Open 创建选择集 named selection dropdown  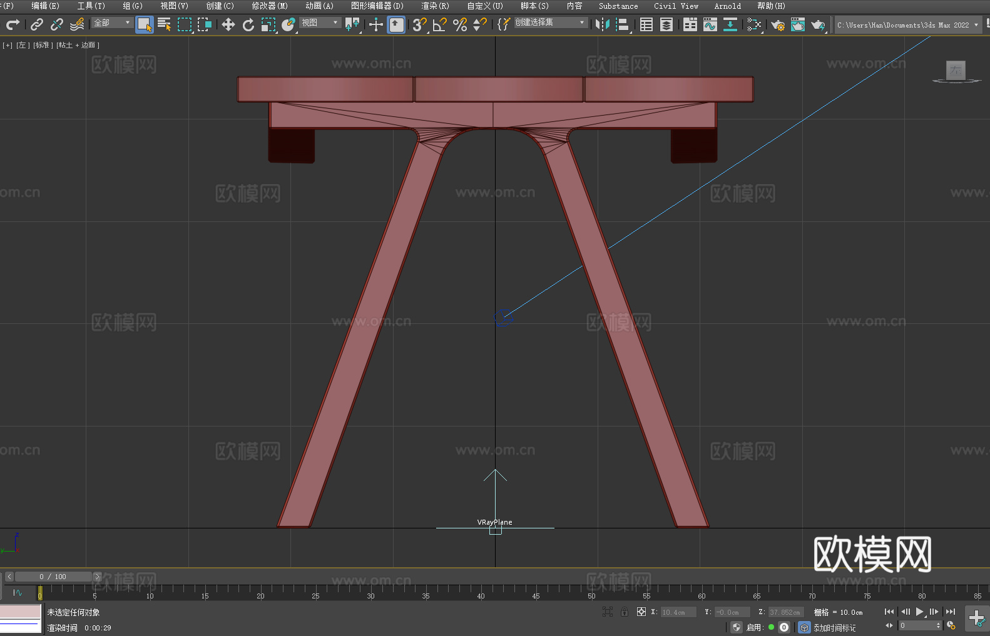(551, 23)
